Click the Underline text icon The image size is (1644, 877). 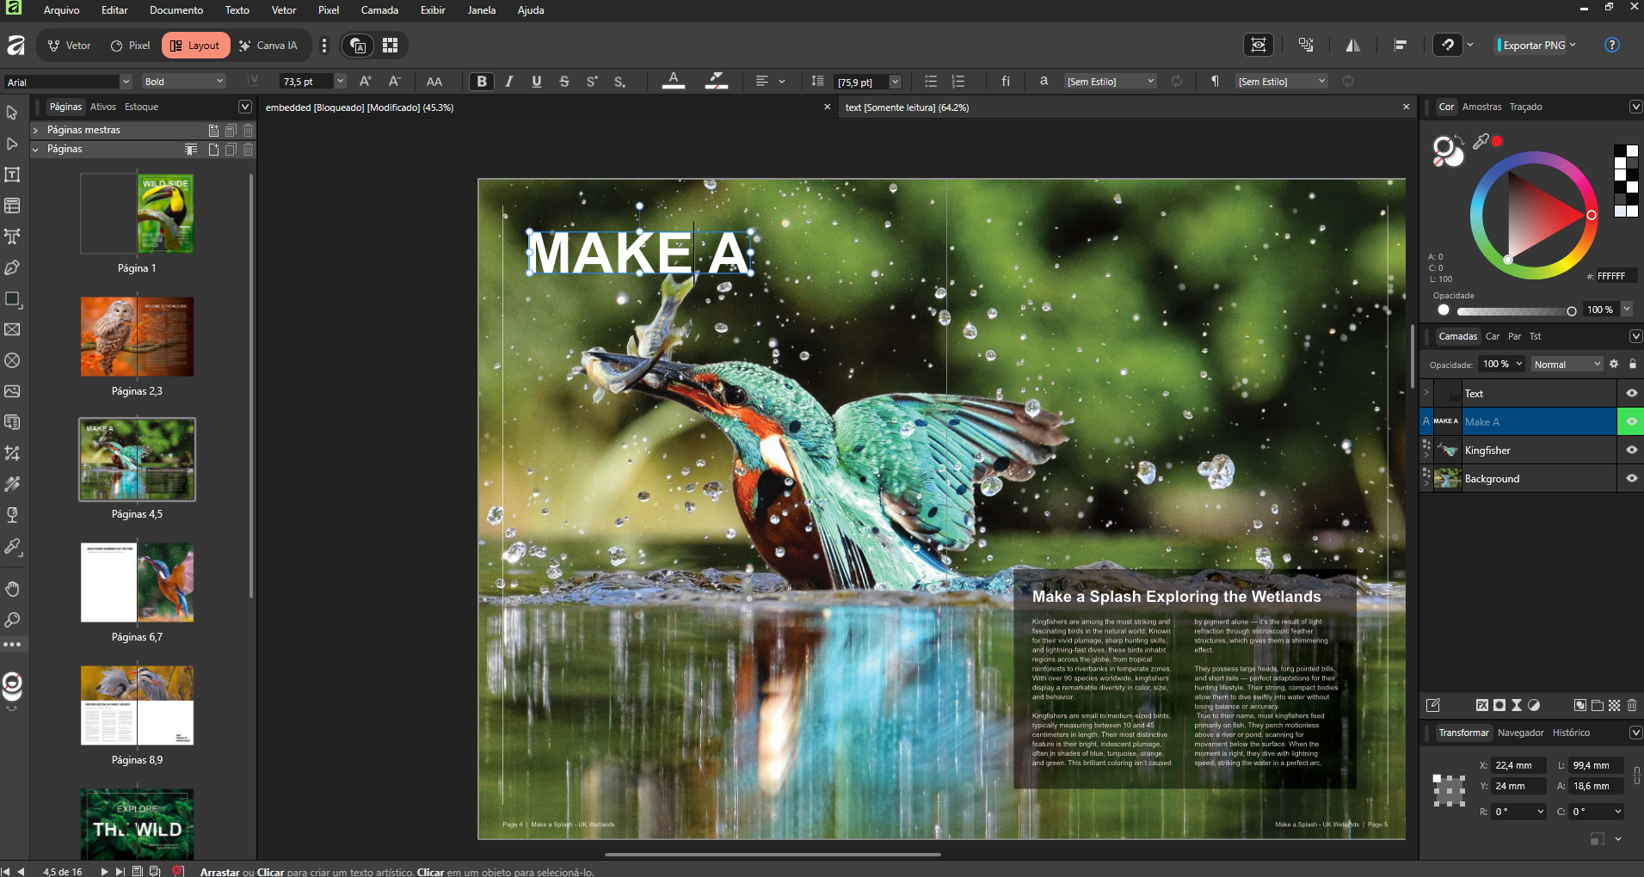537,82
